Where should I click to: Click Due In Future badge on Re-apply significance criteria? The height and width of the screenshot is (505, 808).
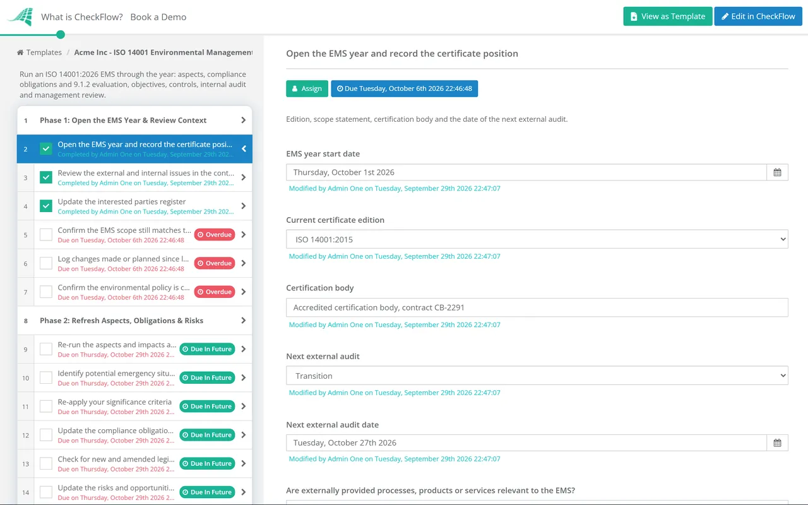click(x=207, y=407)
